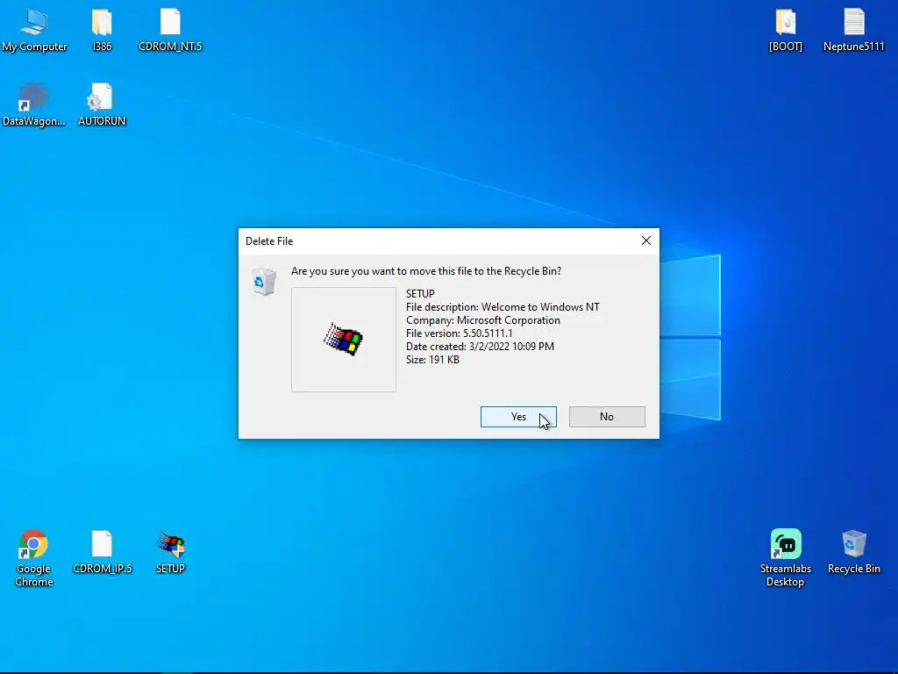Viewport: 898px width, 674px height.
Task: Select the Neptune5111 text file icon
Action: click(x=853, y=30)
